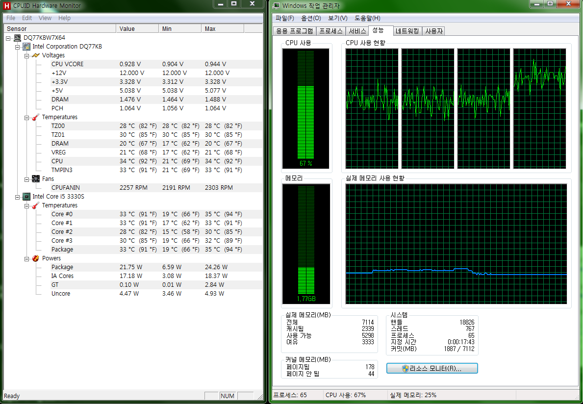
Task: Click the Voltages lightning icon
Action: (x=36, y=55)
